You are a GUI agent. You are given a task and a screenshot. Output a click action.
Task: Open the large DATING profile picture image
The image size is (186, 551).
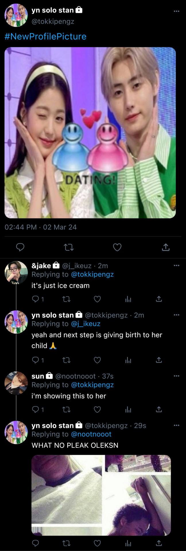tap(90, 133)
